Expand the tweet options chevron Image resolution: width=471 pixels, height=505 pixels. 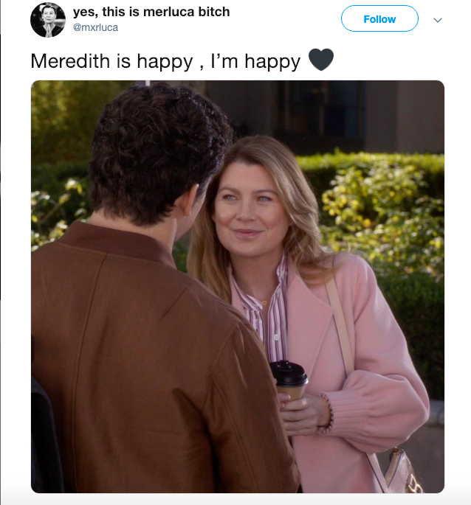coord(438,20)
